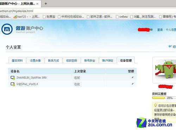This screenshot has width=176, height=132.
Task: Open the 生意宝 bookmark
Action: (x=49, y=17)
